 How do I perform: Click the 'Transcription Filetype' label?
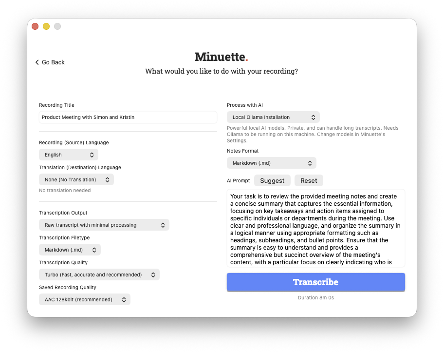coord(64,237)
